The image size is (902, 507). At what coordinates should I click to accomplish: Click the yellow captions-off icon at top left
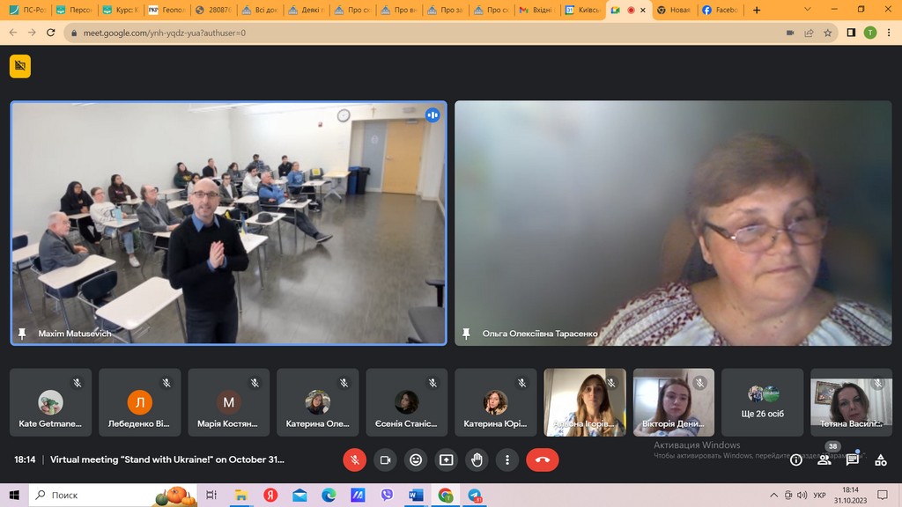[x=20, y=66]
